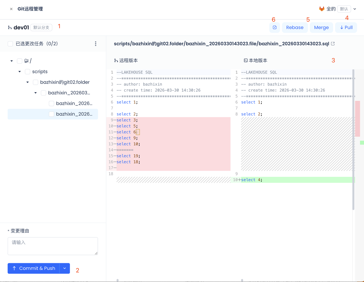Click the green addition marker in overview ruler
Image resolution: width=364 pixels, height=282 pixels.
pyautogui.click(x=362, y=142)
